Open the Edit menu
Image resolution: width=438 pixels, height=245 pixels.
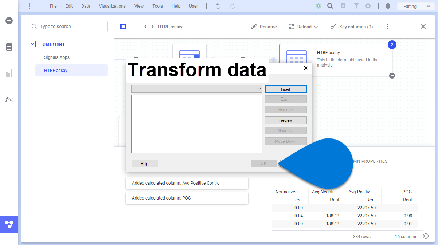point(69,6)
